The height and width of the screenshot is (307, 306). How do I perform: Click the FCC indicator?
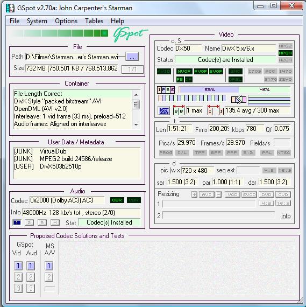pos(270,71)
